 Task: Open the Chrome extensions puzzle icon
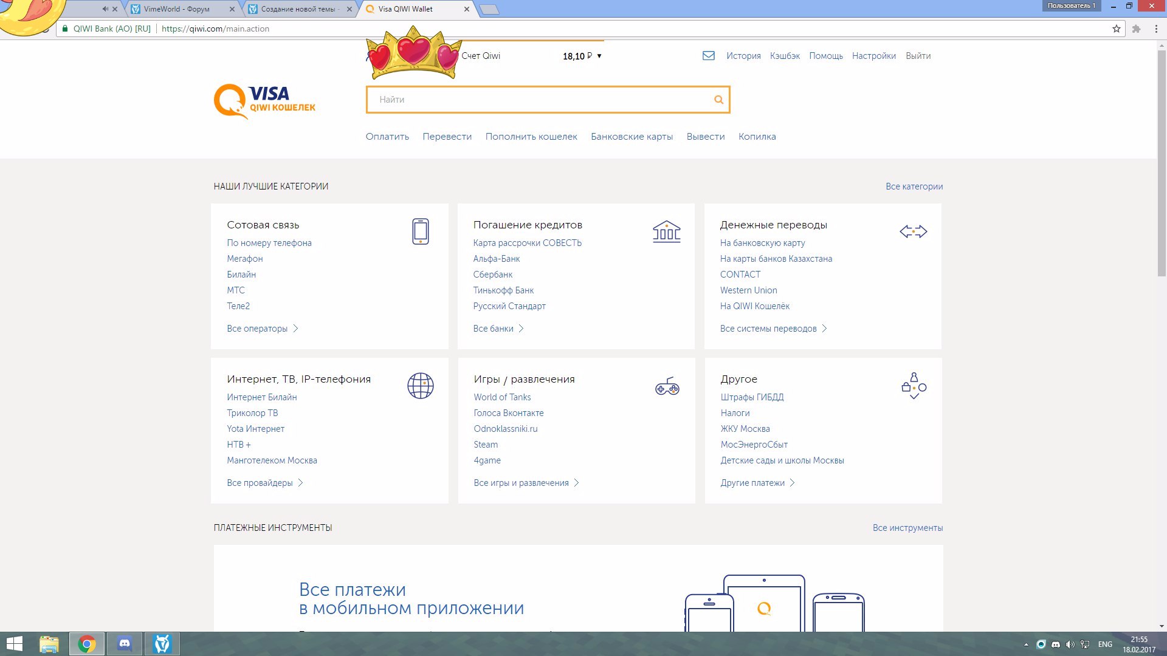pos(1137,29)
